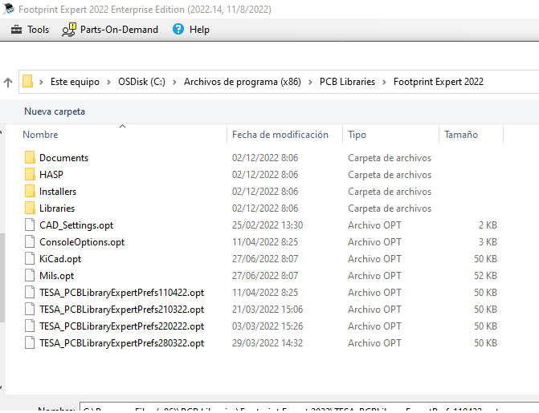Click the TESA_PCBLibraryExpertPrefs210322.opt file icon
The image size is (539, 413).
tap(30, 309)
